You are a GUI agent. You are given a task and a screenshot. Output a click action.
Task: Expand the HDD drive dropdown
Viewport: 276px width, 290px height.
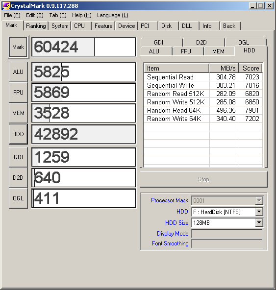[259, 212]
